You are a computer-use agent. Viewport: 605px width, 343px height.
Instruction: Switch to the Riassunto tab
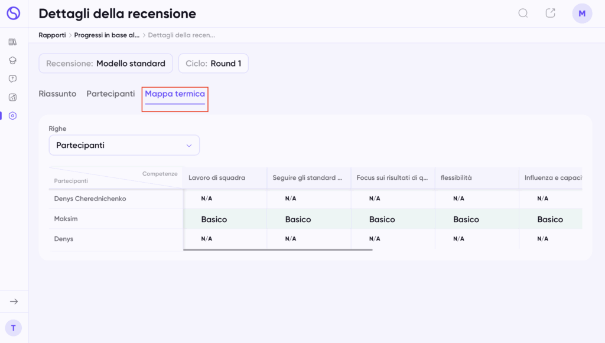tap(57, 94)
